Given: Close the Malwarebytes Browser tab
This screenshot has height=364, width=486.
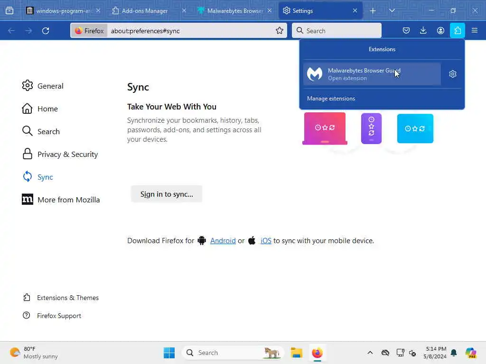Looking at the screenshot, I should [270, 11].
